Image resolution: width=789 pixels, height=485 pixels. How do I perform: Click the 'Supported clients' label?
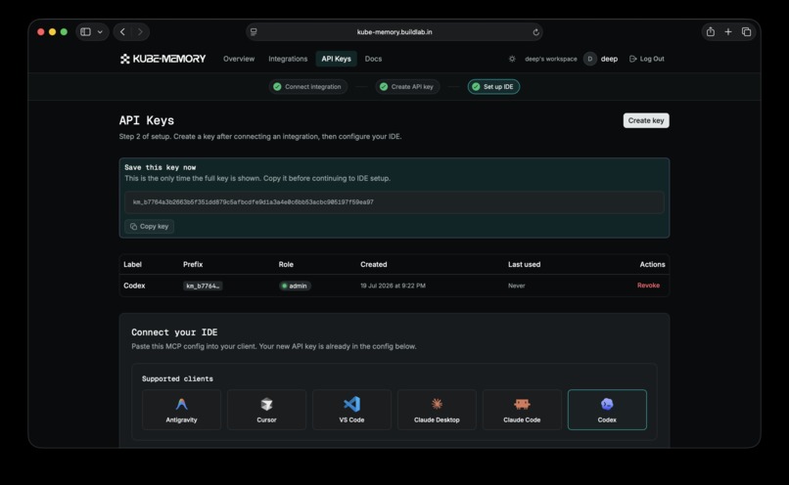[177, 379]
